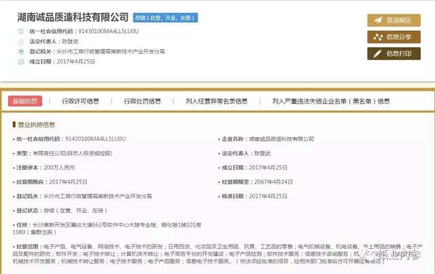Click 登记状态 value 存续（在营、开业、在册）
Viewport: 435px width, 274px height.
point(75,211)
